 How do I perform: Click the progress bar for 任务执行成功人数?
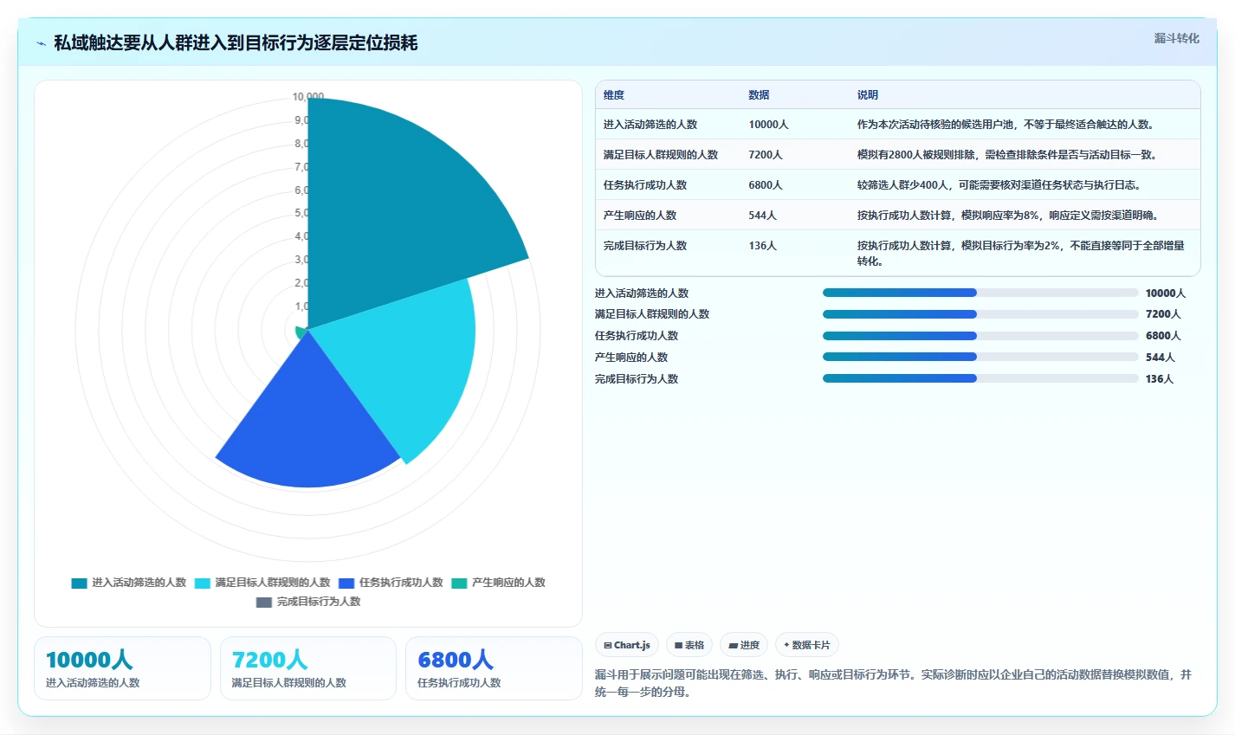pyautogui.click(x=980, y=336)
